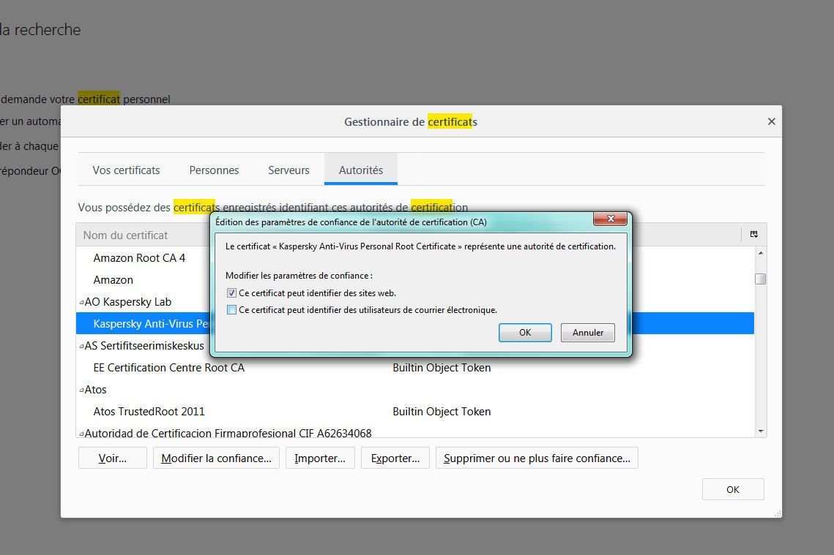Open column picker icon in list header

[x=753, y=234]
